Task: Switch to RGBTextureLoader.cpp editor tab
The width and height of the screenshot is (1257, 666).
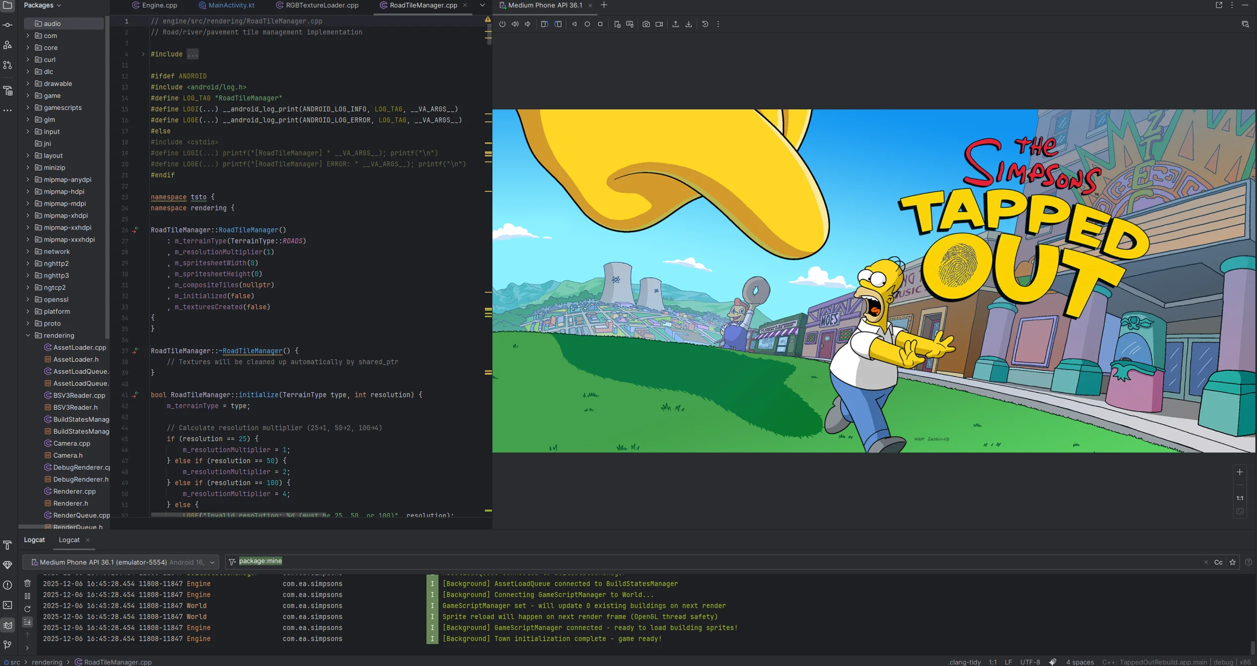Action: pos(317,5)
